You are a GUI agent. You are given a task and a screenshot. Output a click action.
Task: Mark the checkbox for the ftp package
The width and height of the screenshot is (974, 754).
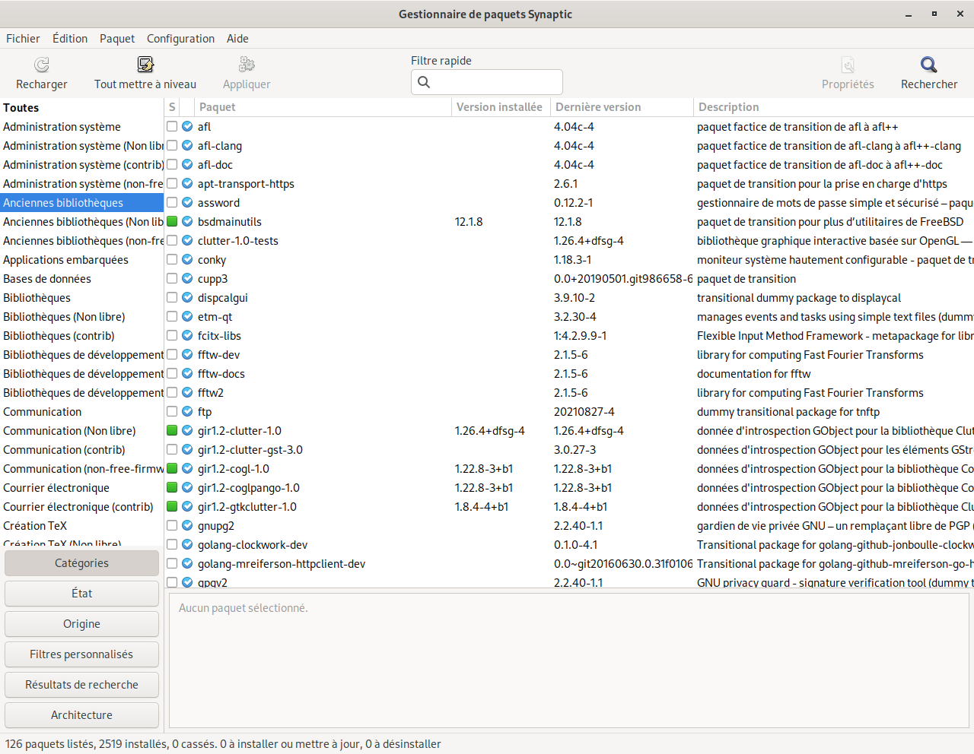click(172, 412)
